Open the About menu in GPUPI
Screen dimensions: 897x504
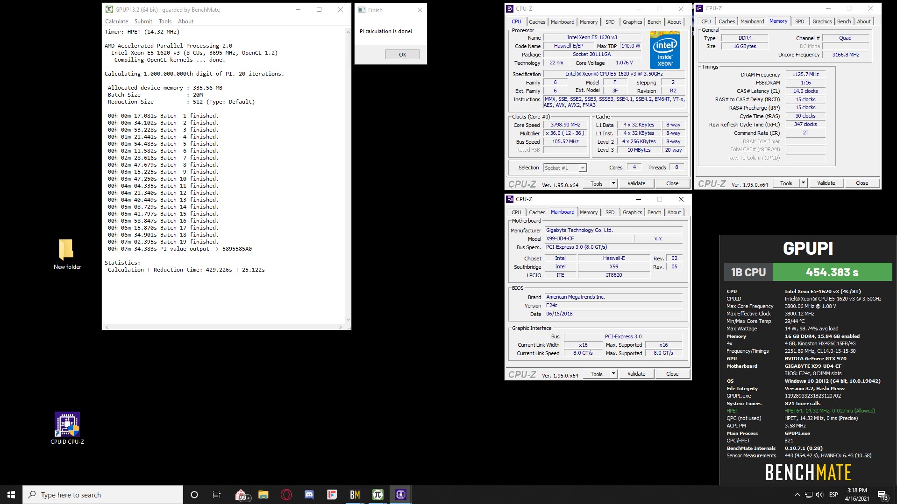pyautogui.click(x=185, y=21)
